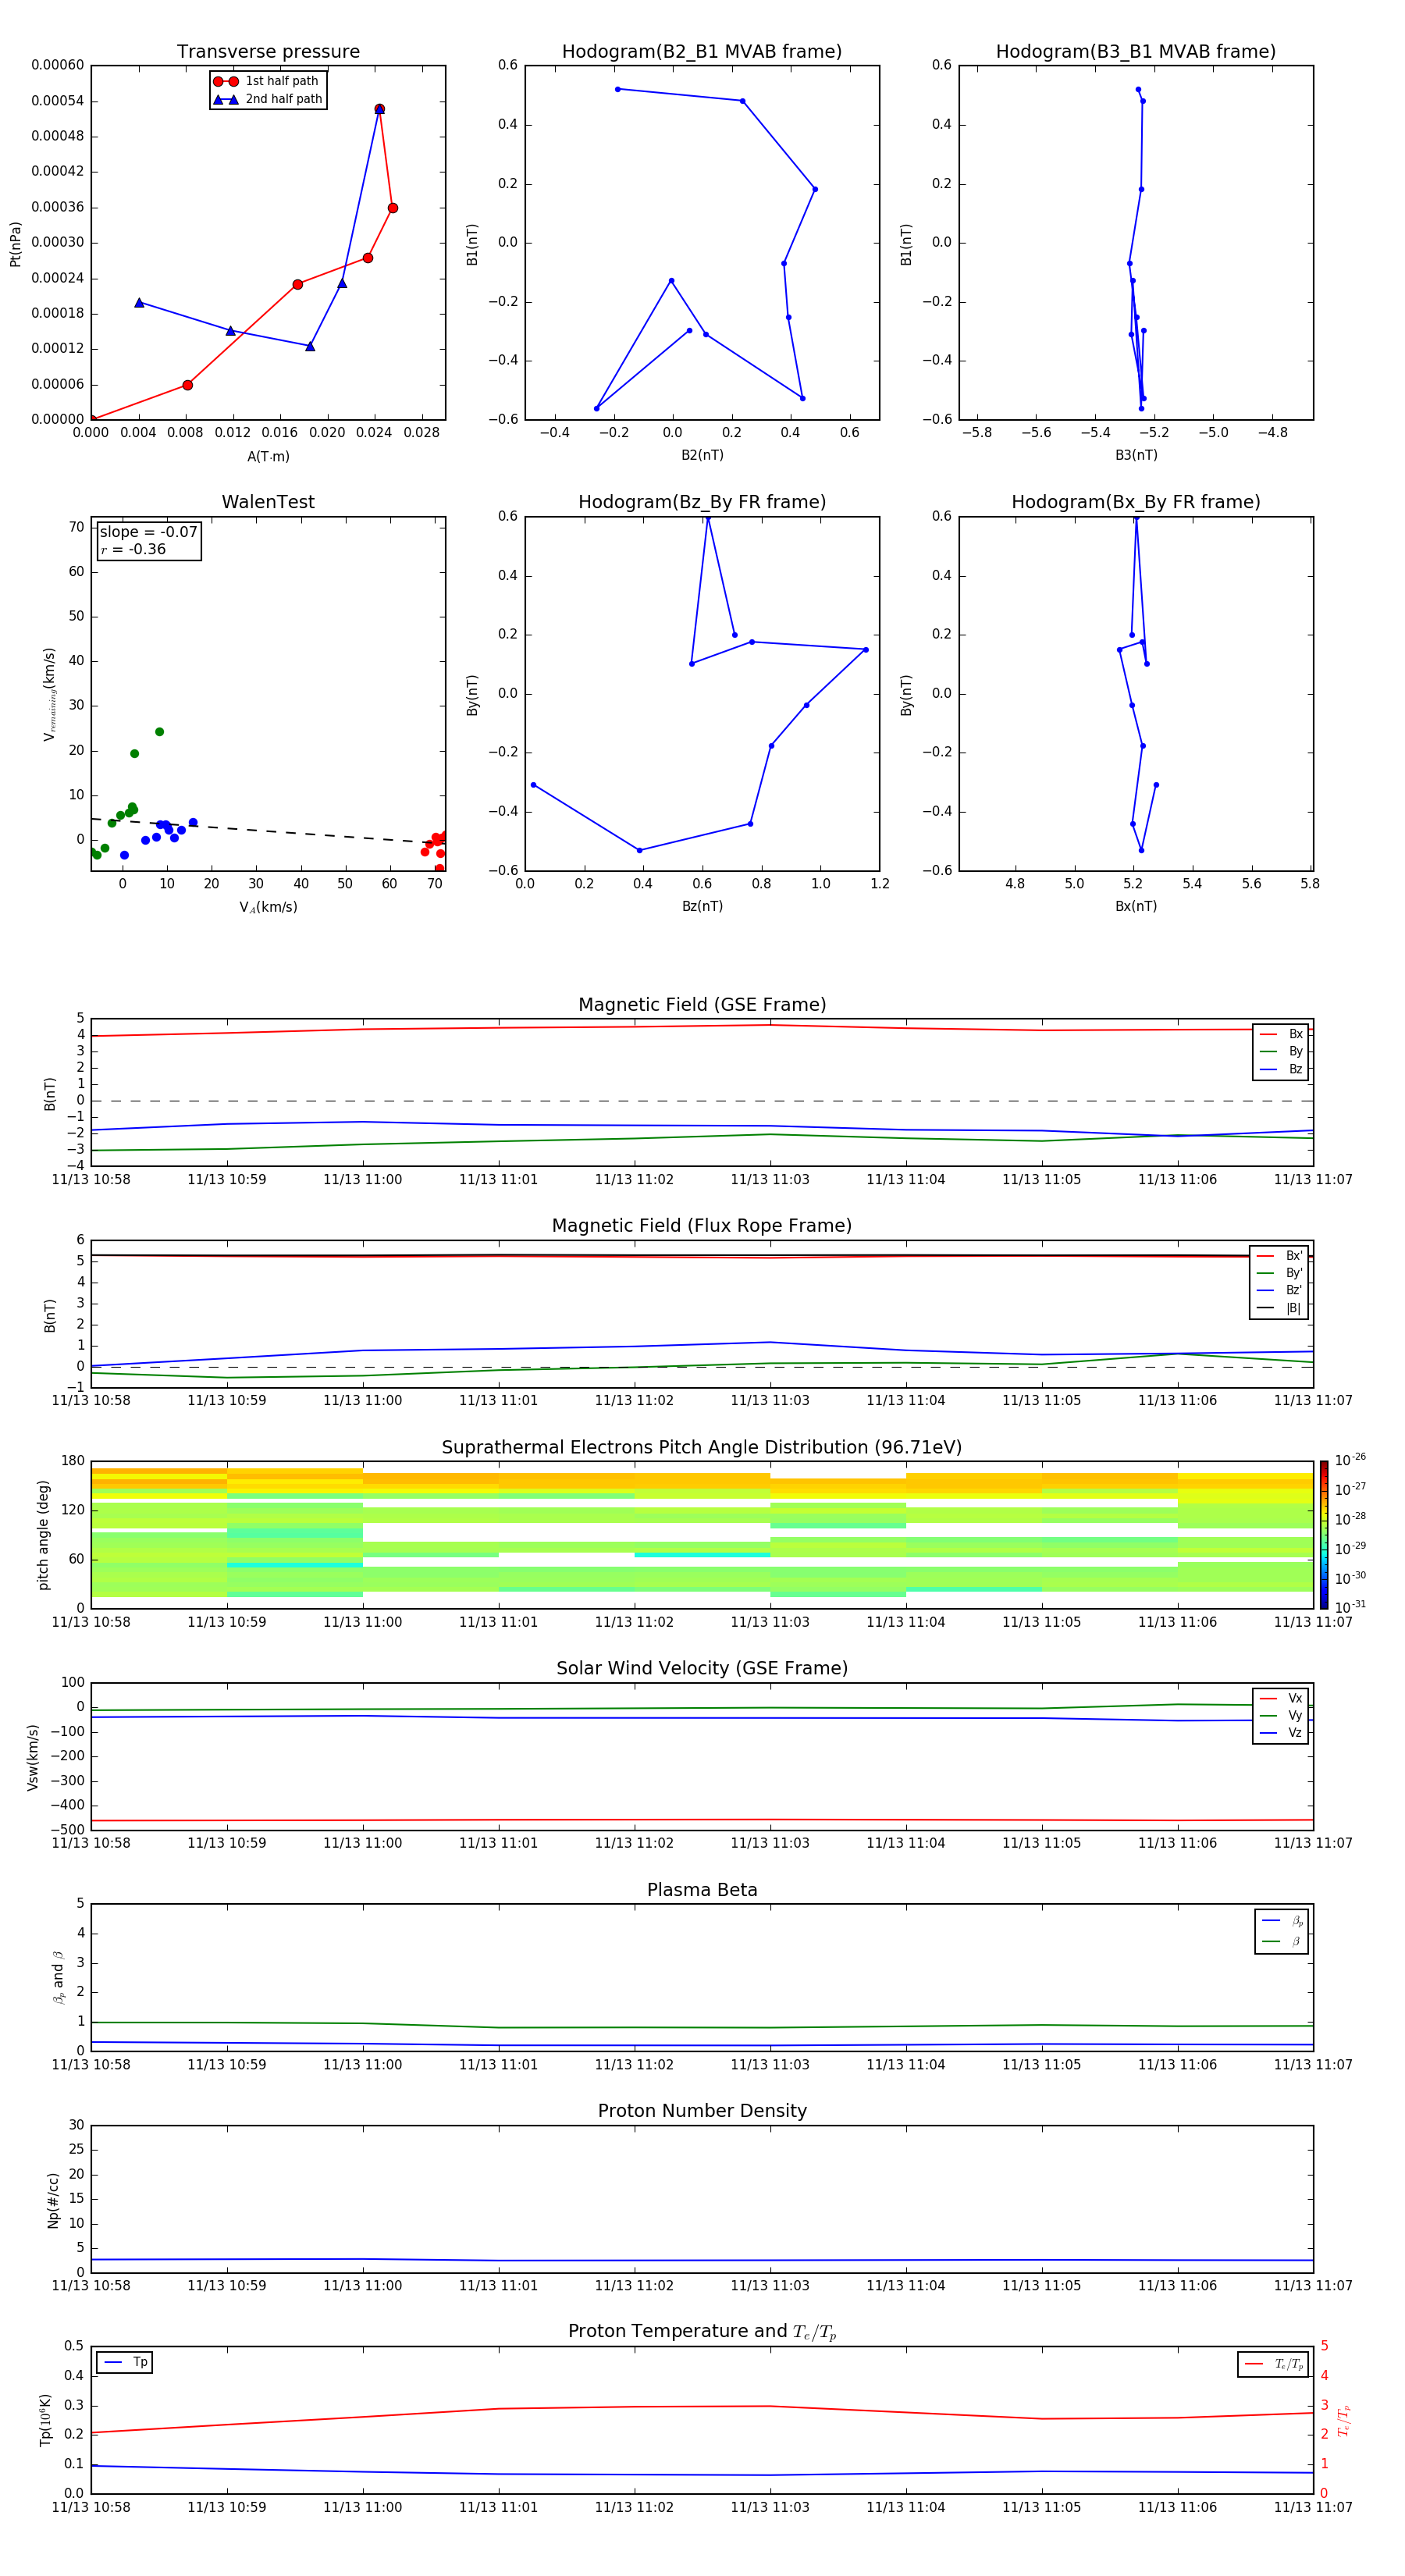
Task: Click the 'WalenTest' plot title
Action: 268,502
